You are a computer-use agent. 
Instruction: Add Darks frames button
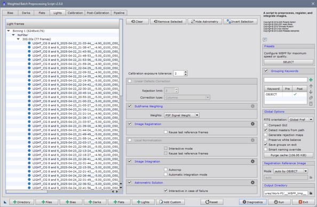95,202
